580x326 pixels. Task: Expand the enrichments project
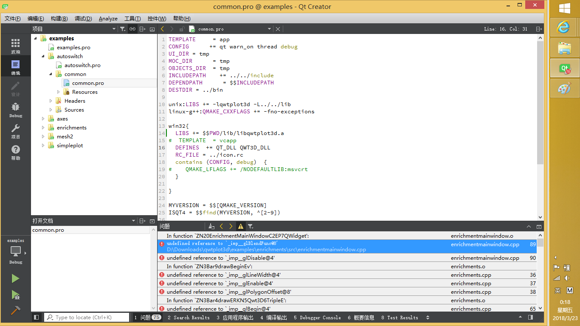click(43, 128)
